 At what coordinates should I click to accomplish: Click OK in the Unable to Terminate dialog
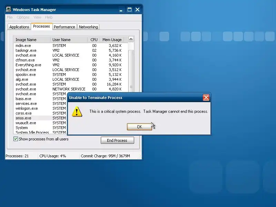(139, 127)
